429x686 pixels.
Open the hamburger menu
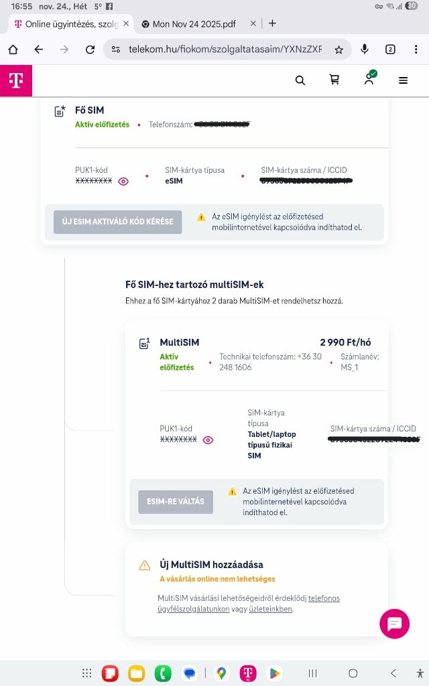pos(403,80)
